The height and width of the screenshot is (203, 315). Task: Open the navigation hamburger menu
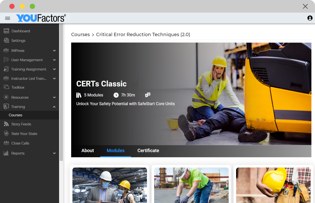(x=7, y=18)
